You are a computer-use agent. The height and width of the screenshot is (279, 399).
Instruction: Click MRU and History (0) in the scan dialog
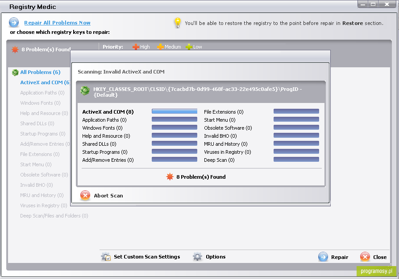click(x=226, y=144)
